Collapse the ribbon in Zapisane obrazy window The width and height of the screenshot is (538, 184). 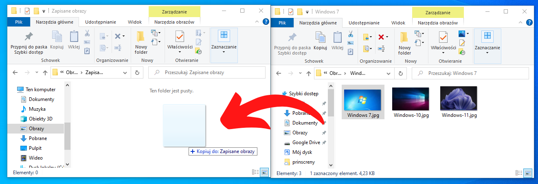click(x=257, y=22)
